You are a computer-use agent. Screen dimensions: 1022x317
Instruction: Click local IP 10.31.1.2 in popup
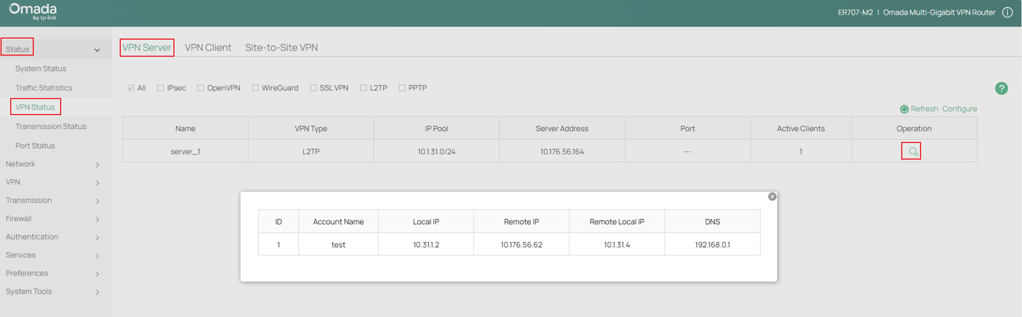(426, 245)
